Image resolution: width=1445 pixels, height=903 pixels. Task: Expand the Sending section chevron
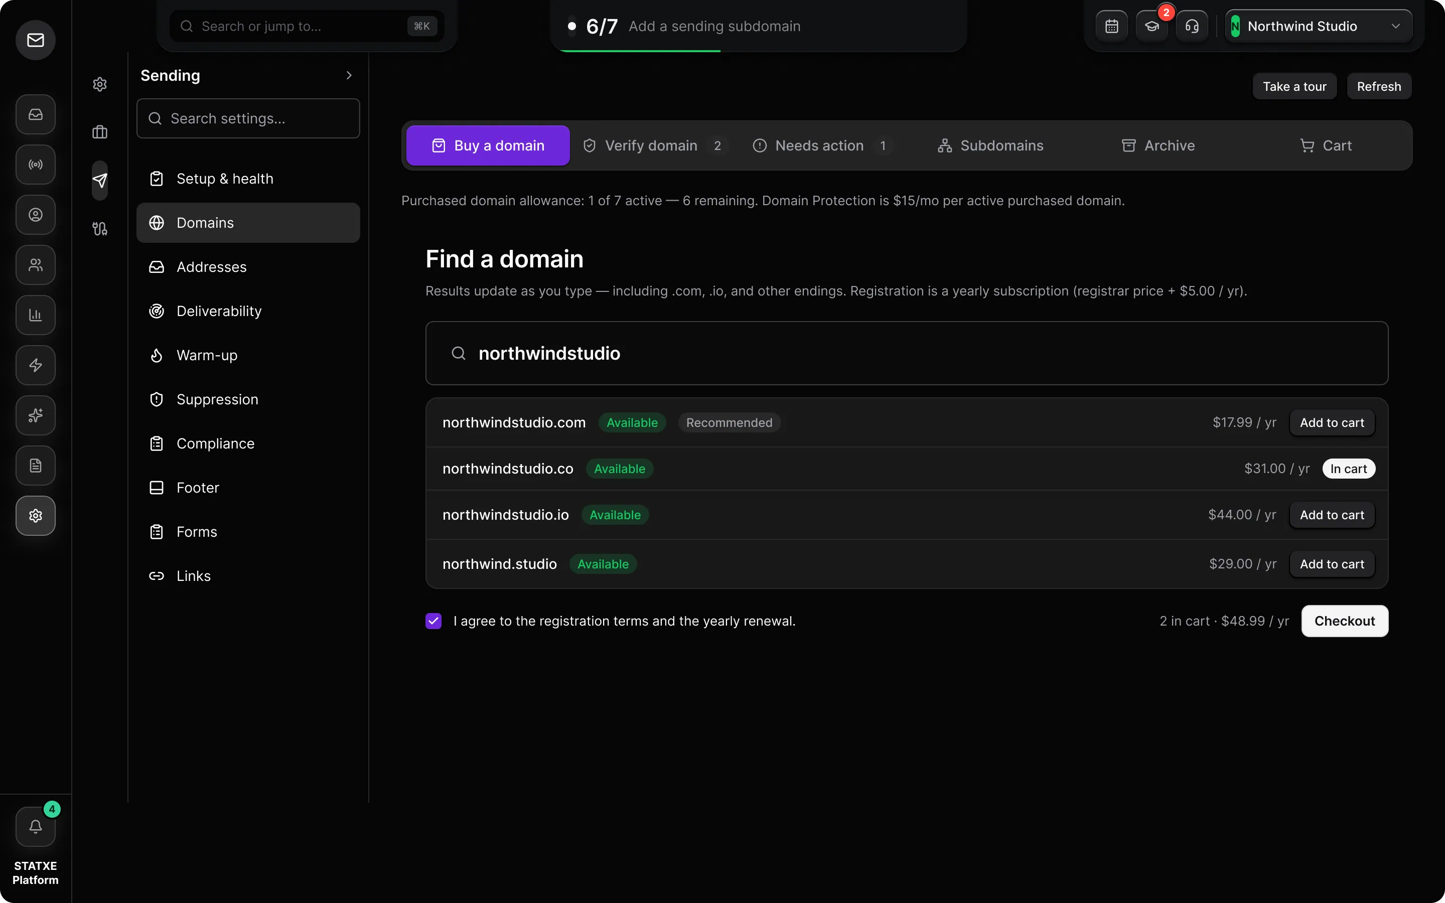pyautogui.click(x=349, y=75)
